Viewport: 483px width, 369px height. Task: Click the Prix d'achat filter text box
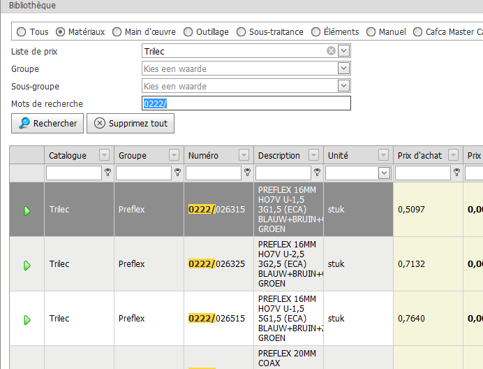click(x=423, y=173)
